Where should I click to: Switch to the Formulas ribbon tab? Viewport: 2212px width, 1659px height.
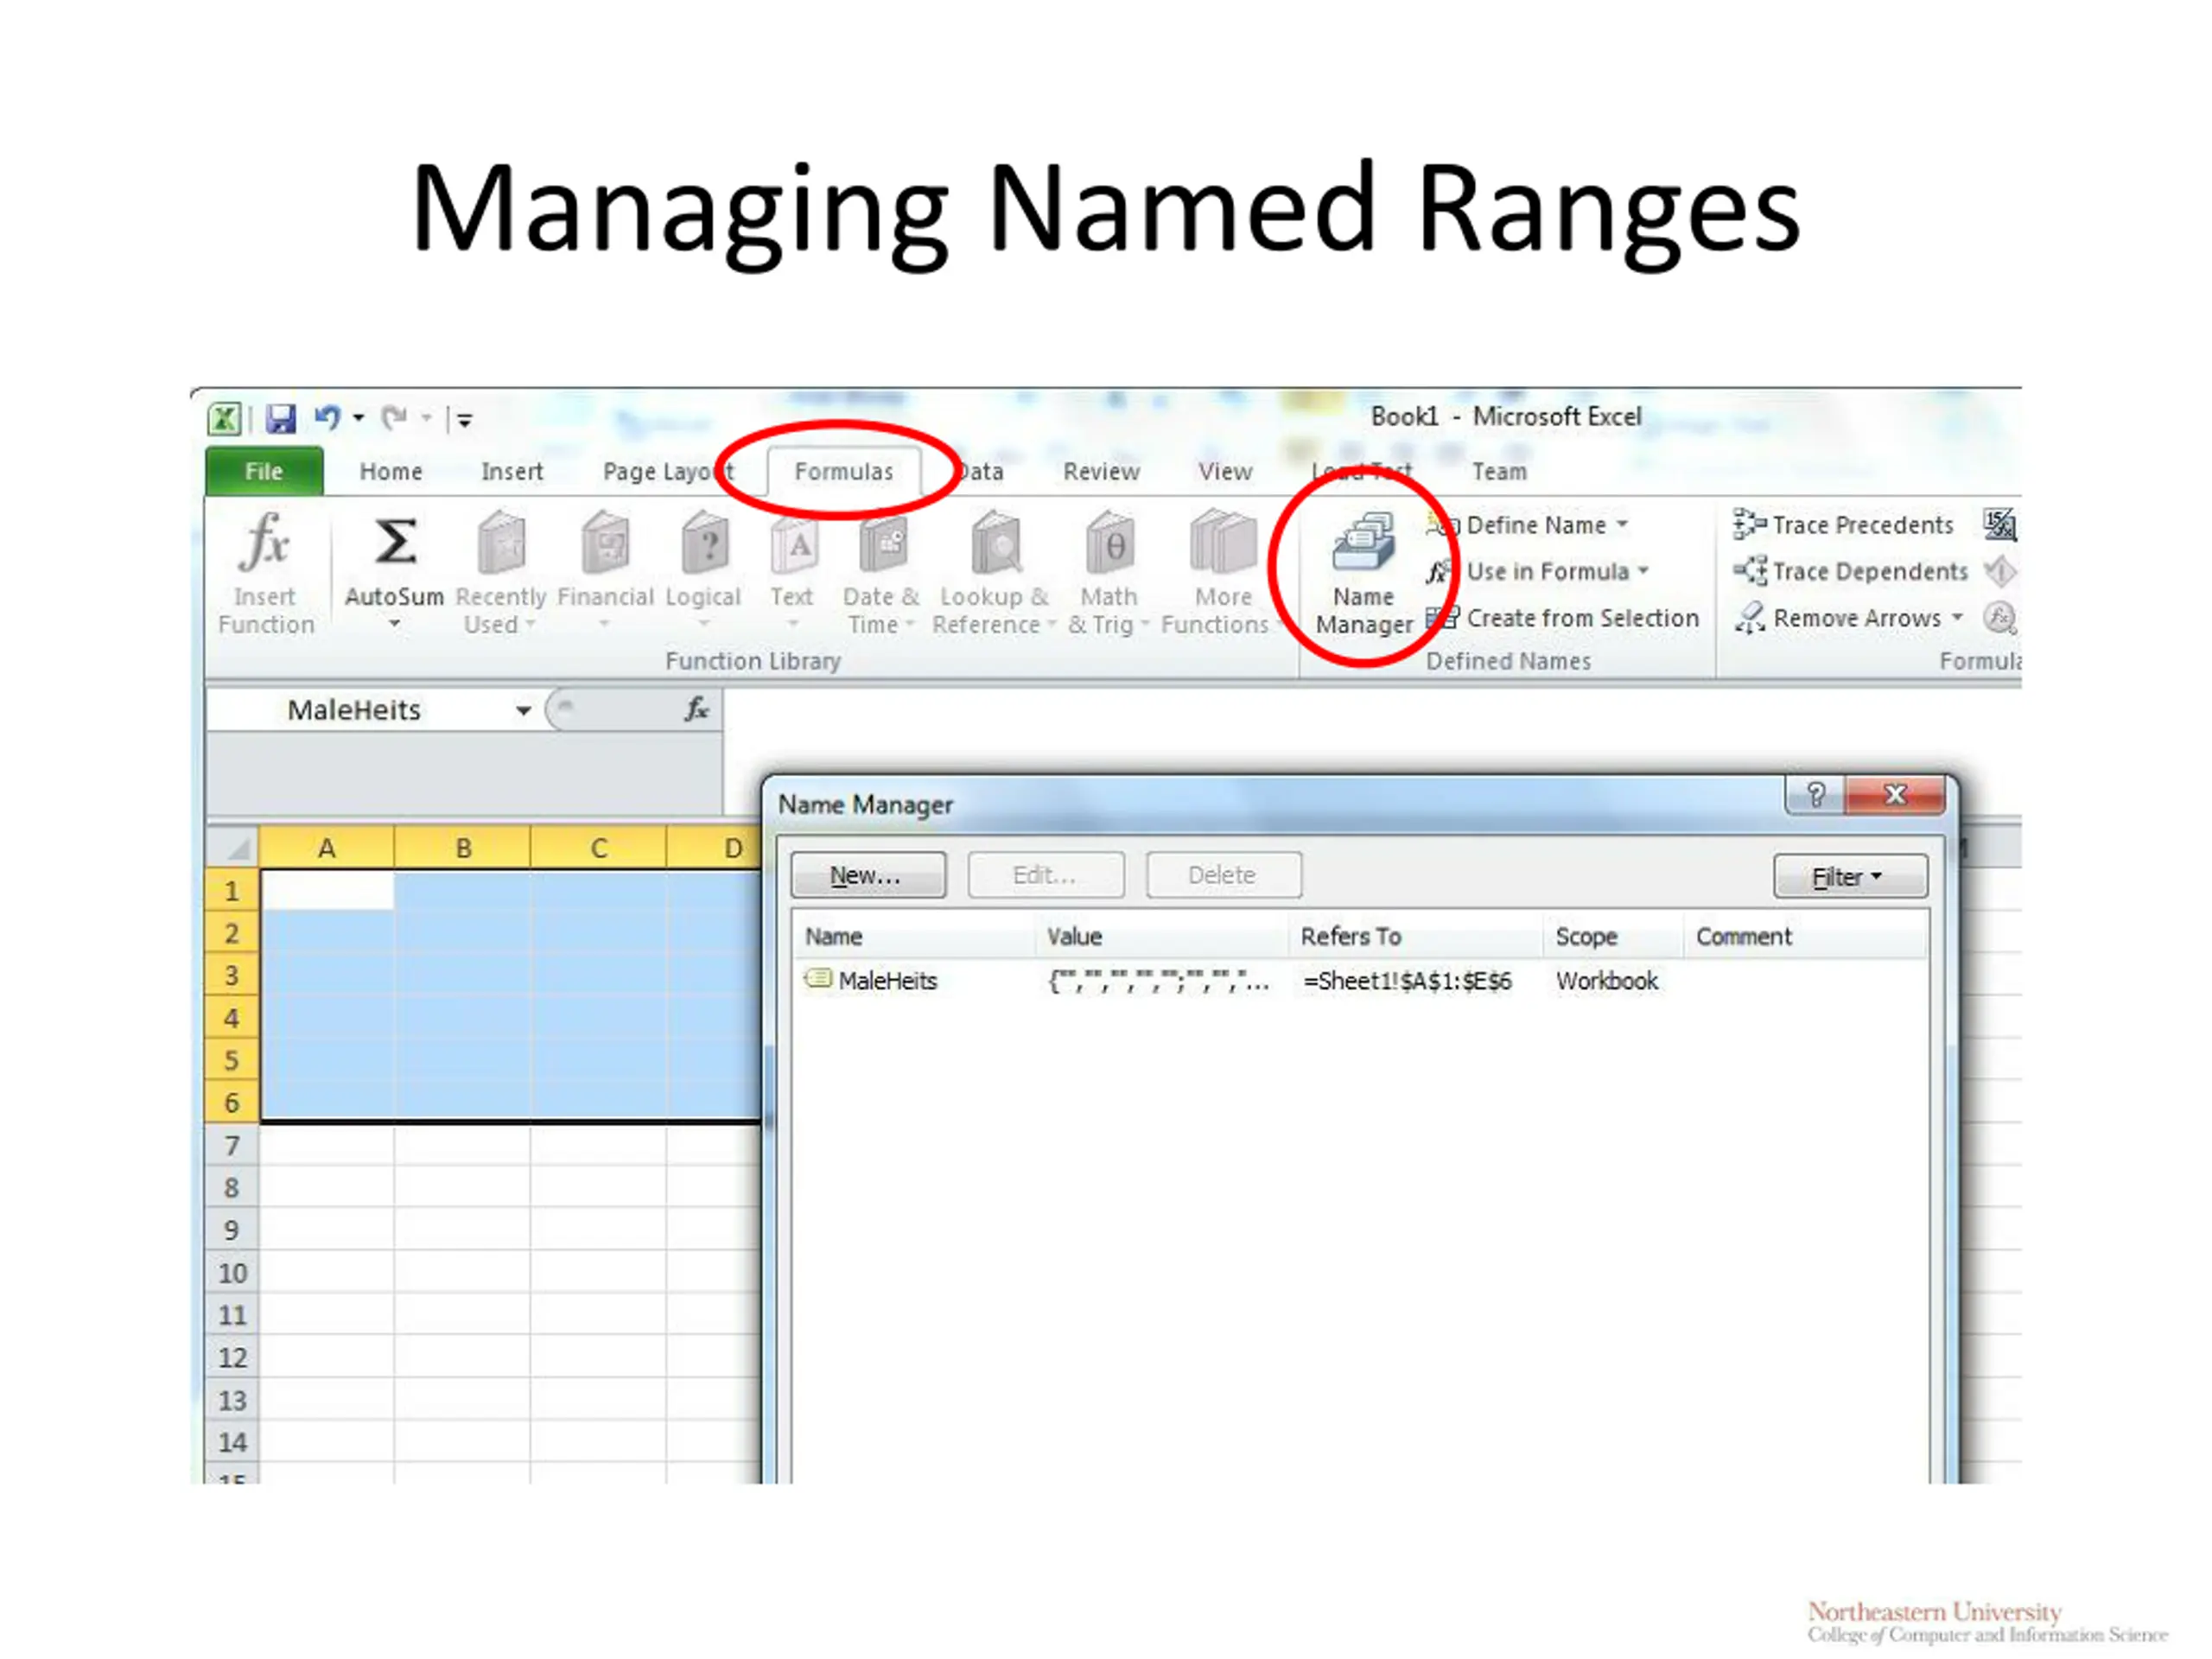click(x=843, y=471)
